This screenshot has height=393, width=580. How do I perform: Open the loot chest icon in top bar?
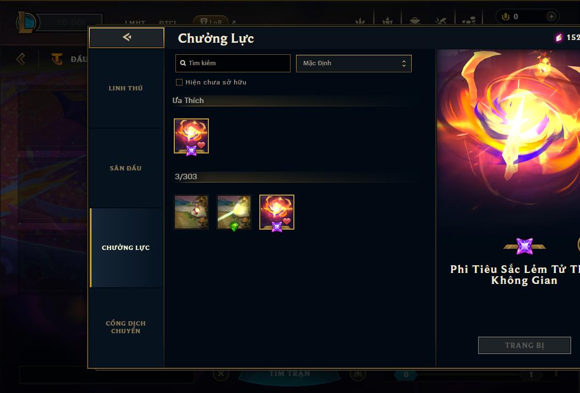pos(415,20)
